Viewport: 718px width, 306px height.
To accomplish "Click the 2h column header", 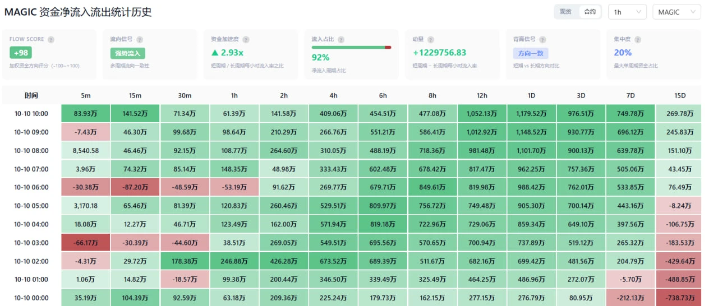I will click(x=283, y=95).
